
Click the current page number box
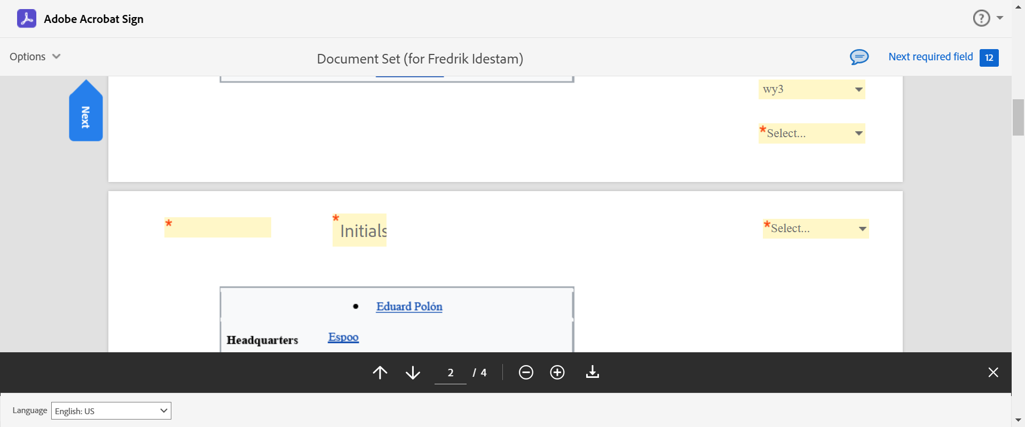pos(451,373)
